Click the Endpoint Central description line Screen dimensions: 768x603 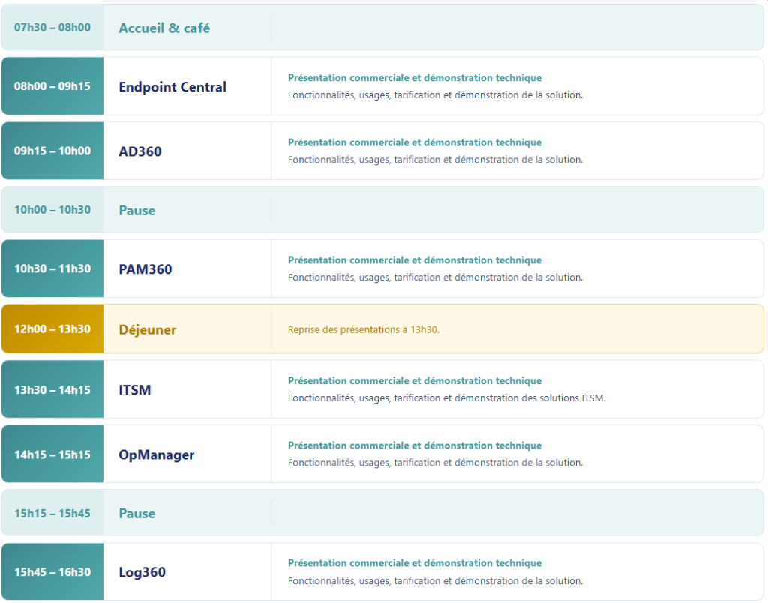[x=435, y=95]
